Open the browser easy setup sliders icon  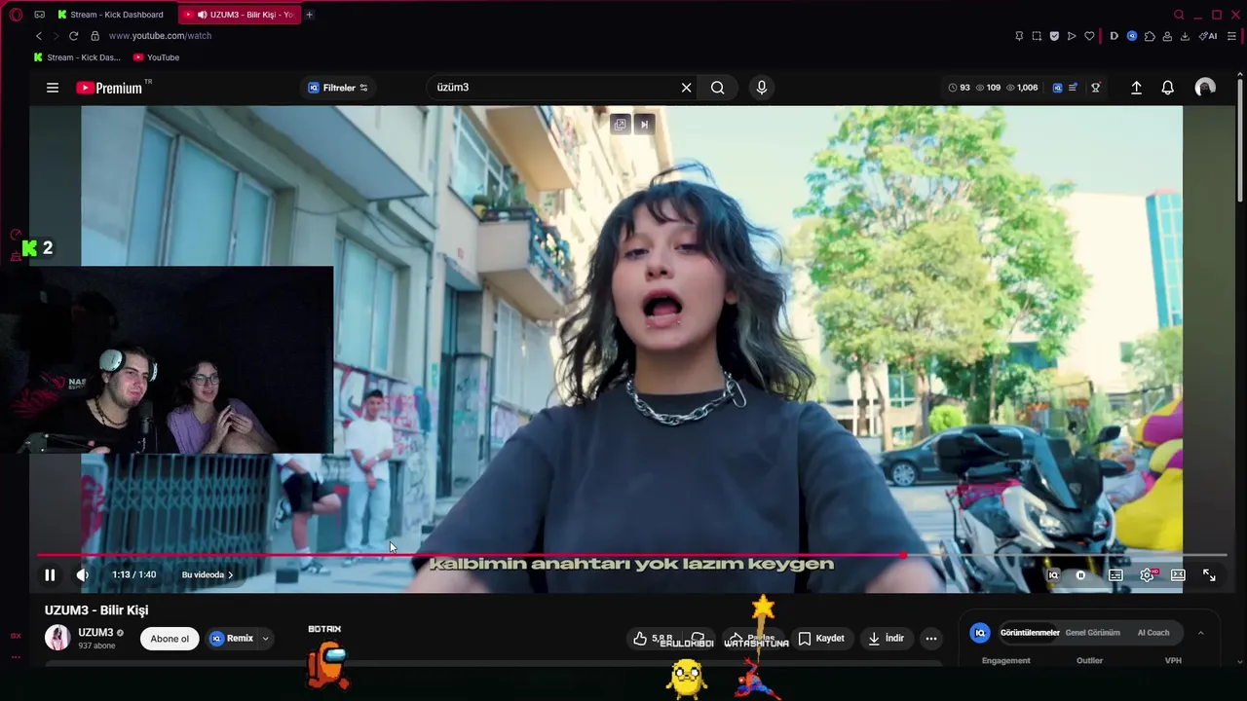(x=1231, y=36)
